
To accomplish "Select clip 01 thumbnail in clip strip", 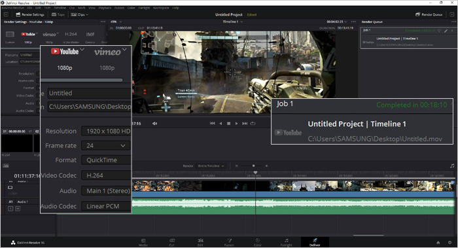I will coord(17,143).
